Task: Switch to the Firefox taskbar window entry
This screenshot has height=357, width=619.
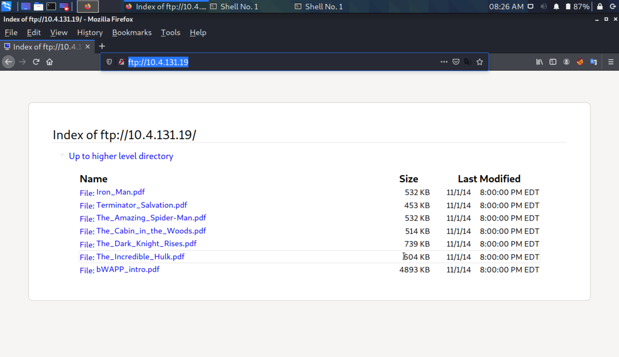Action: coord(165,7)
